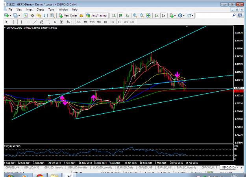Activate the crosshair cursor mode
This screenshot has height=177, width=246.
(x=13, y=22)
